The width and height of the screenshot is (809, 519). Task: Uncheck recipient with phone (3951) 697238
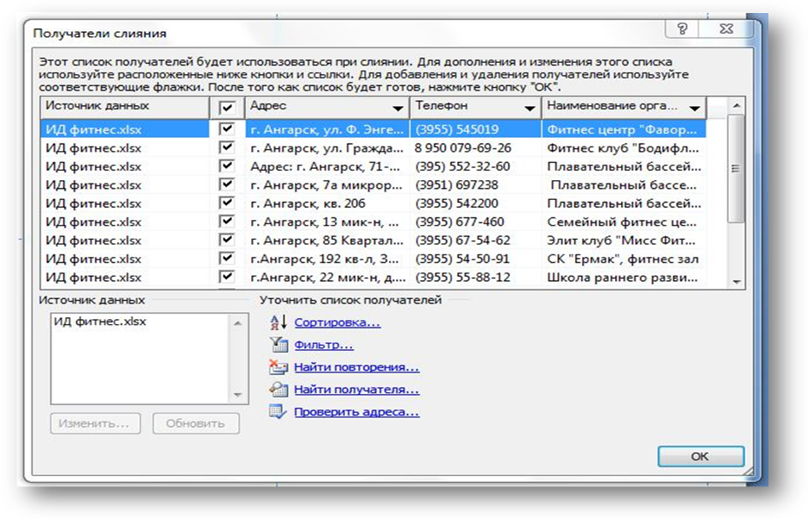pos(227,184)
